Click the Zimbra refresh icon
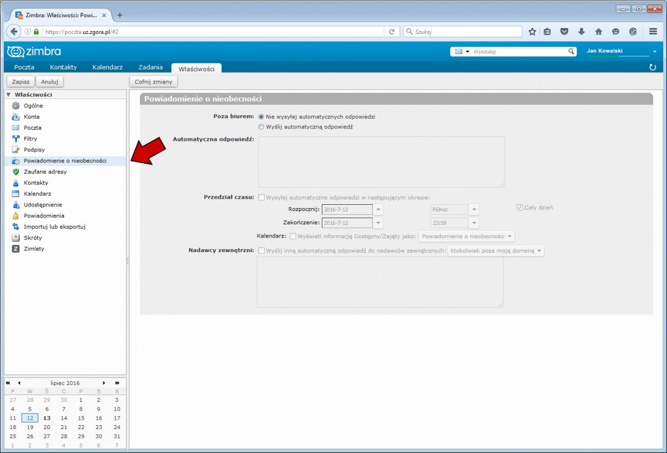 coord(653,67)
